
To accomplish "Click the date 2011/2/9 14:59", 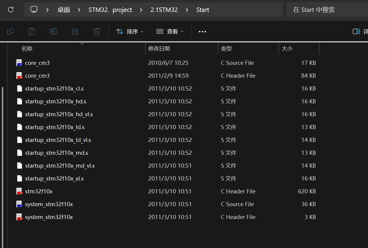I will click(168, 76).
